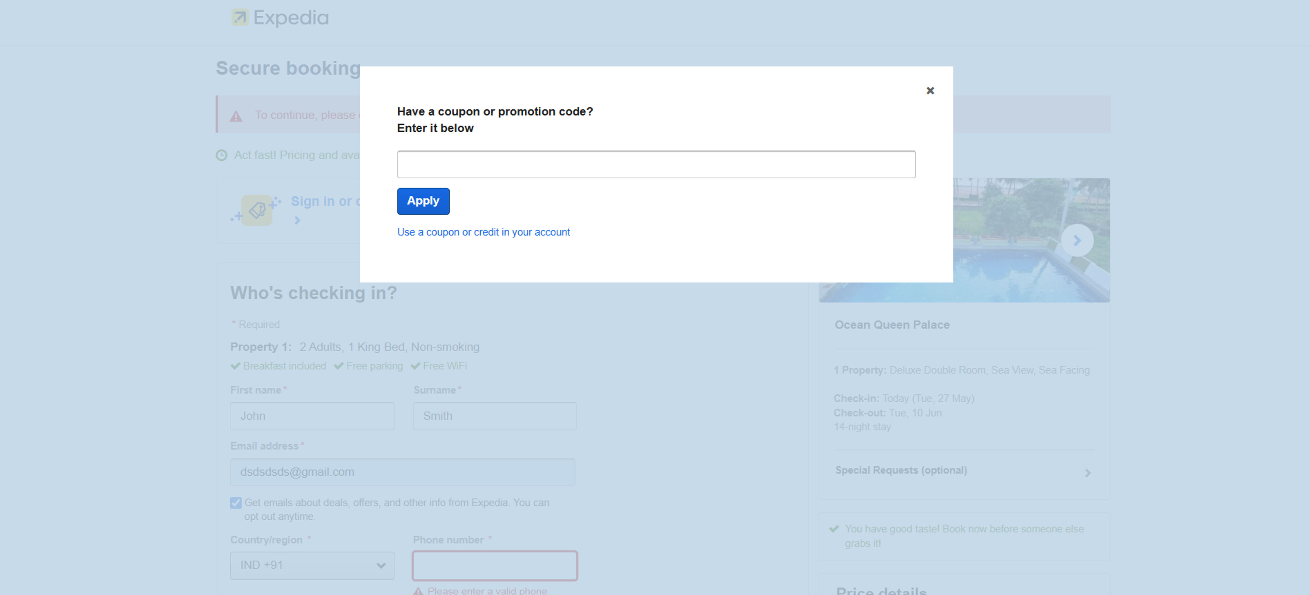The image size is (1310, 595).
Task: Select the 'Check-in: Today (Tue, 27 May)' line
Action: click(904, 398)
